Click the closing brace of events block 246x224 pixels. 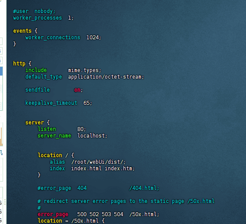(x=14, y=44)
